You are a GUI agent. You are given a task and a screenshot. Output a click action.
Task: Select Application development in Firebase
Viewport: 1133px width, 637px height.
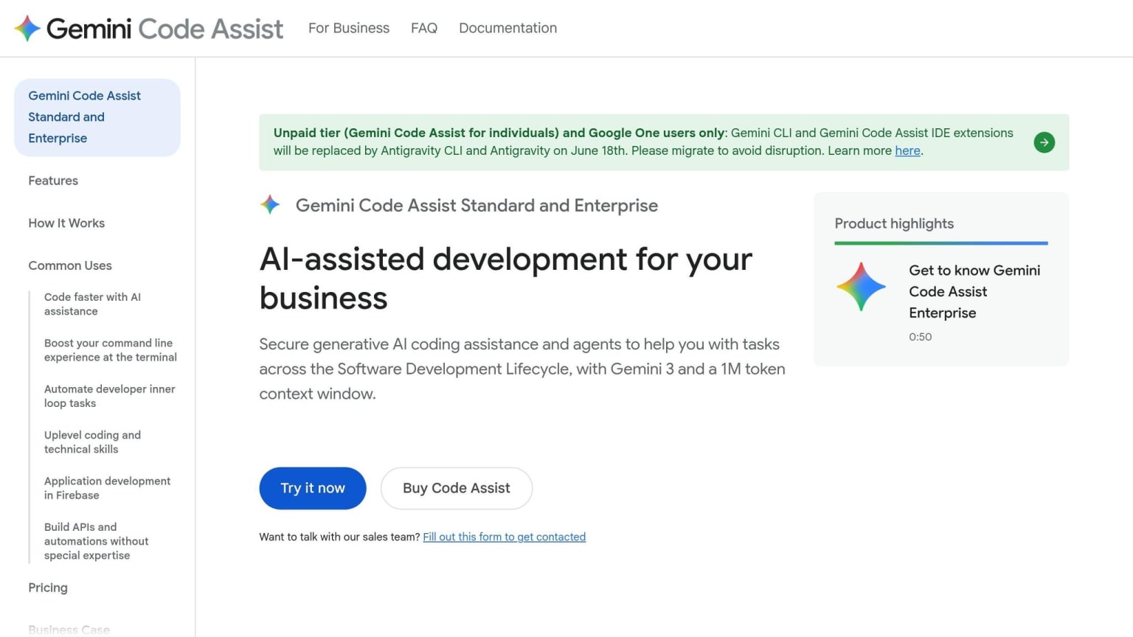coord(107,488)
